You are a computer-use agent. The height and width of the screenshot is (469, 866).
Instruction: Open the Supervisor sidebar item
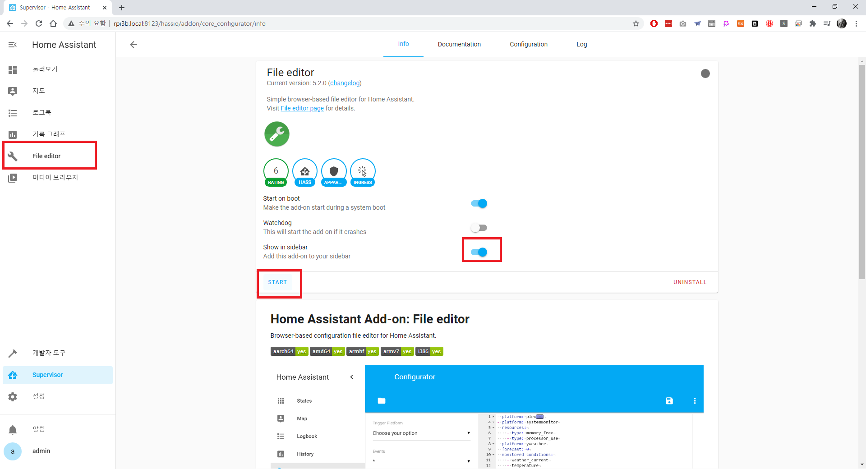tap(58, 375)
